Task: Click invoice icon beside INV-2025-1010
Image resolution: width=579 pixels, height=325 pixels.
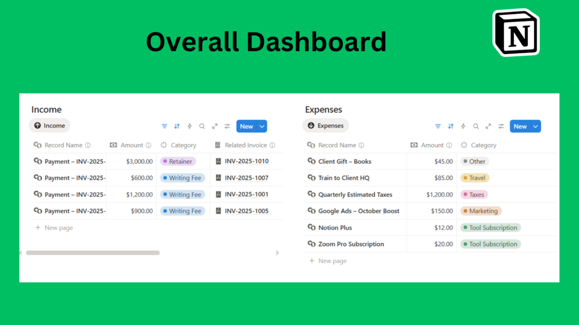Action: 218,161
